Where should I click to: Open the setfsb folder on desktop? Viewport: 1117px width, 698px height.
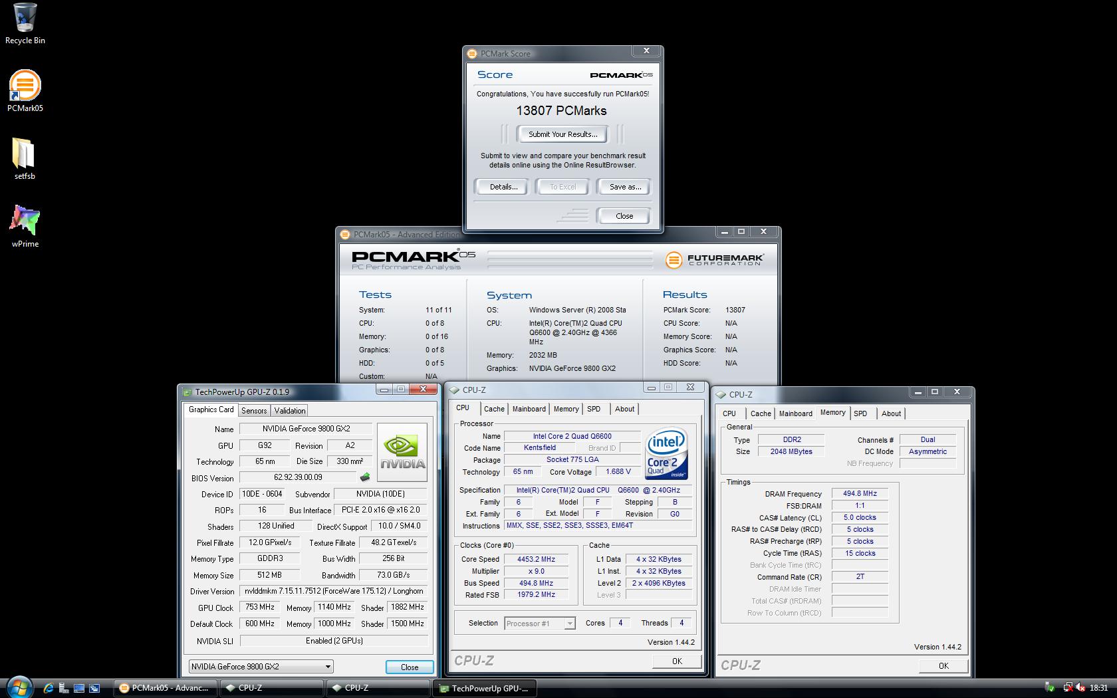[25, 159]
